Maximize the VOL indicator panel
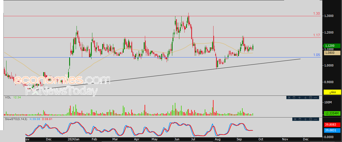This screenshot has width=342, height=142. pos(294,97)
